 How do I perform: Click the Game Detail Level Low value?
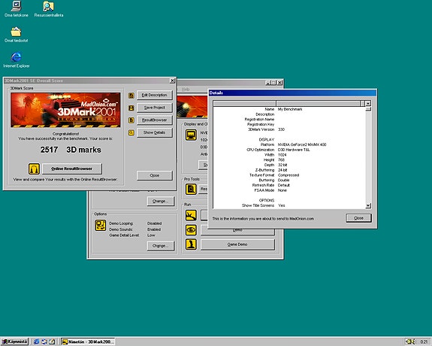[151, 235]
